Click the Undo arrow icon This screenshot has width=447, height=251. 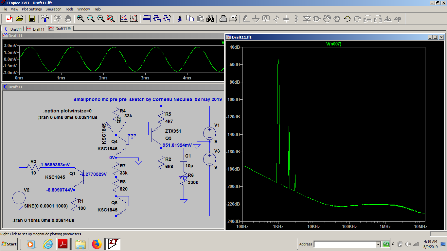pyautogui.click(x=347, y=19)
